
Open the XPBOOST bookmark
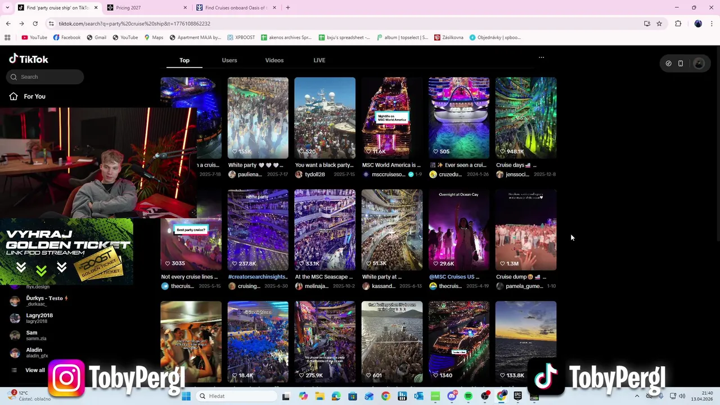click(241, 38)
